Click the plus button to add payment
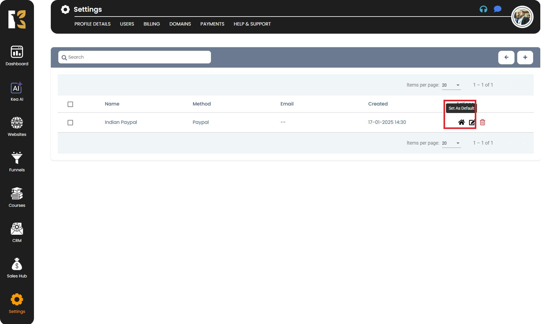546x324 pixels. click(525, 57)
